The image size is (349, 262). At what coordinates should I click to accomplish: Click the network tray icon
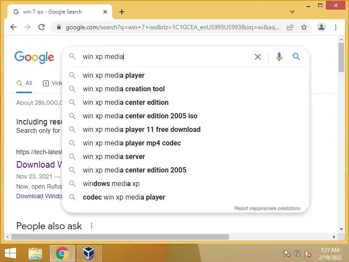click(x=298, y=254)
